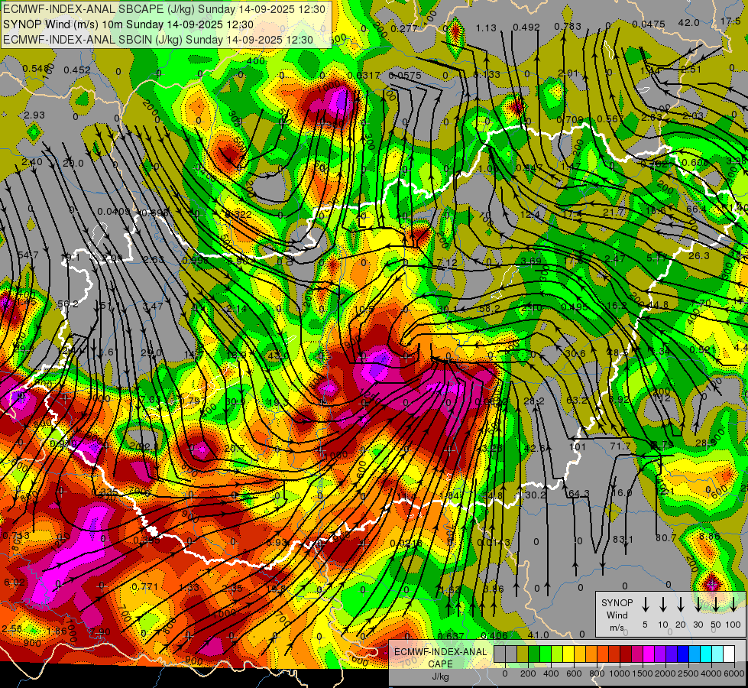Select the SBCAPE title line
The height and width of the screenshot is (688, 748).
click(164, 9)
